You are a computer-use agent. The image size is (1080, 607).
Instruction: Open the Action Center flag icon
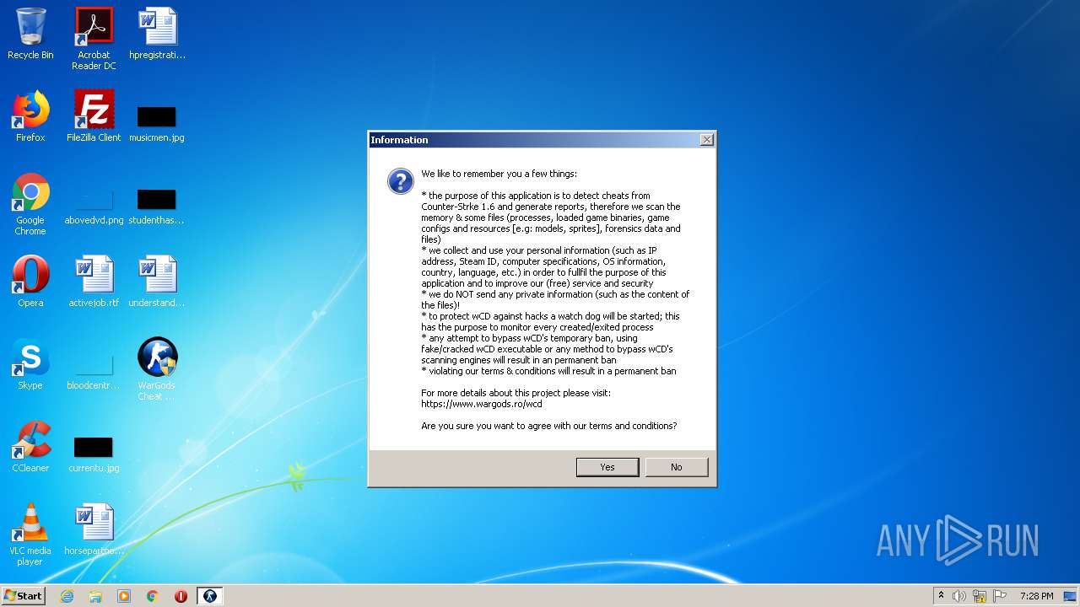click(1000, 596)
